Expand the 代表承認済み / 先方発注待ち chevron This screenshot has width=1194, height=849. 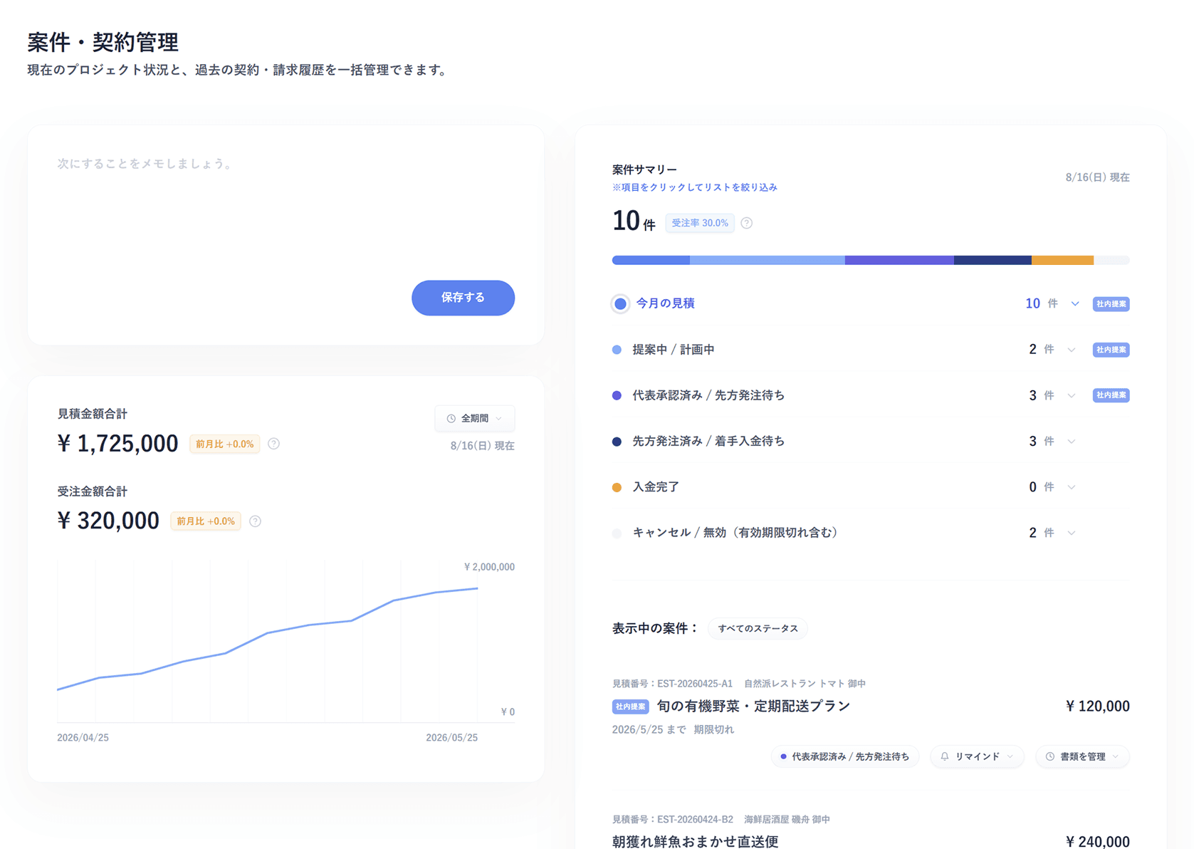[1072, 395]
